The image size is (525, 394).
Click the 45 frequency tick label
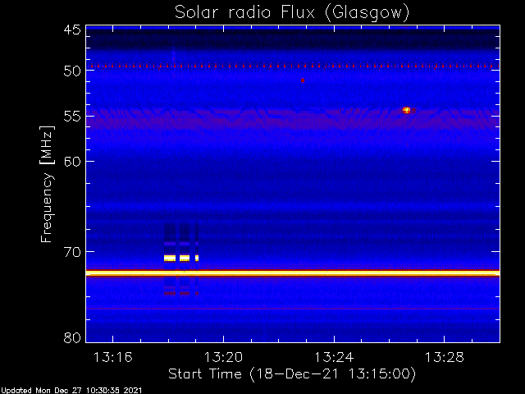(x=72, y=30)
